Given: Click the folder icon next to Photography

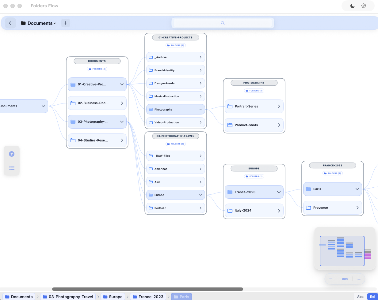Looking at the screenshot, I should point(151,109).
